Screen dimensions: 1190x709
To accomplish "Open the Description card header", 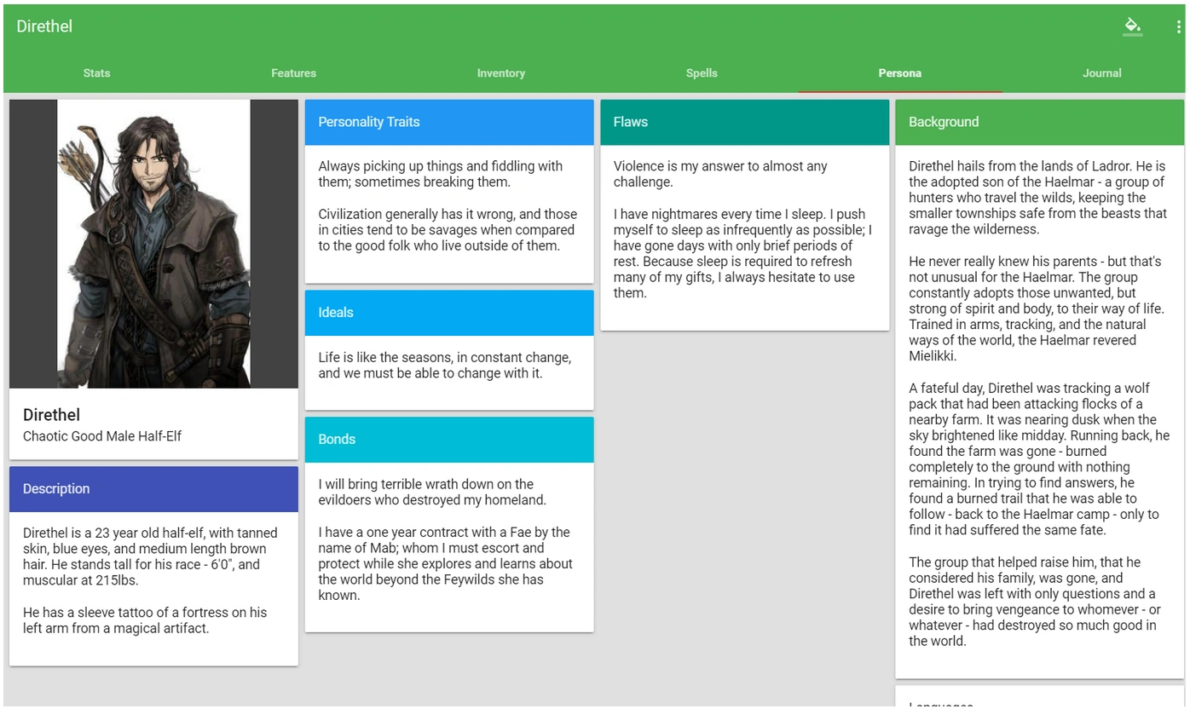I will point(153,489).
